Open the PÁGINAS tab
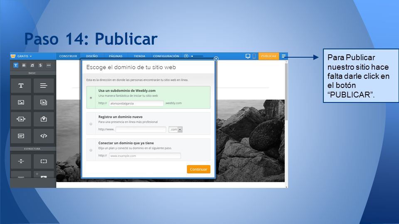This screenshot has width=399, height=224. click(x=116, y=56)
